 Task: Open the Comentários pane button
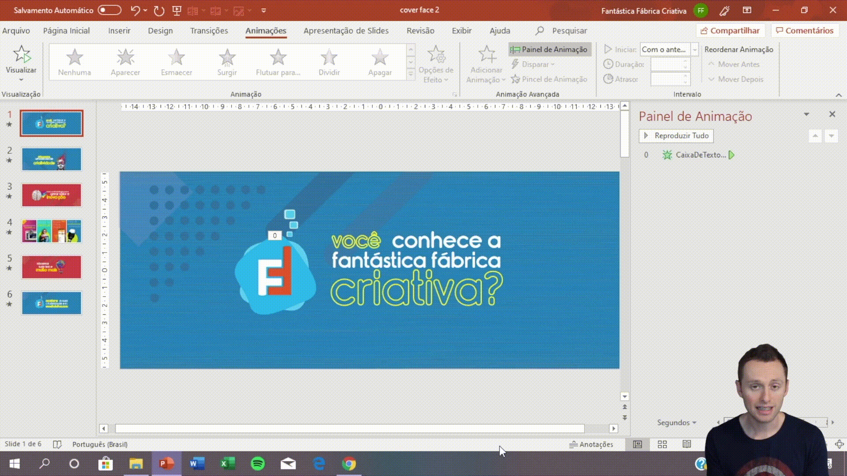click(x=805, y=30)
